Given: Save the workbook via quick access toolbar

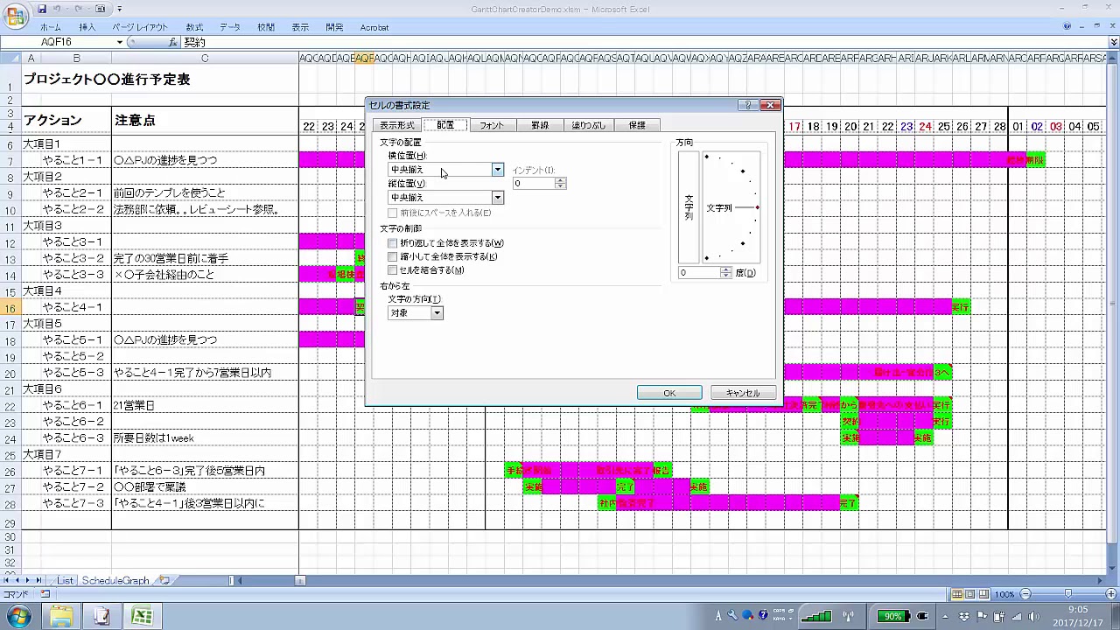Looking at the screenshot, I should (x=42, y=9).
